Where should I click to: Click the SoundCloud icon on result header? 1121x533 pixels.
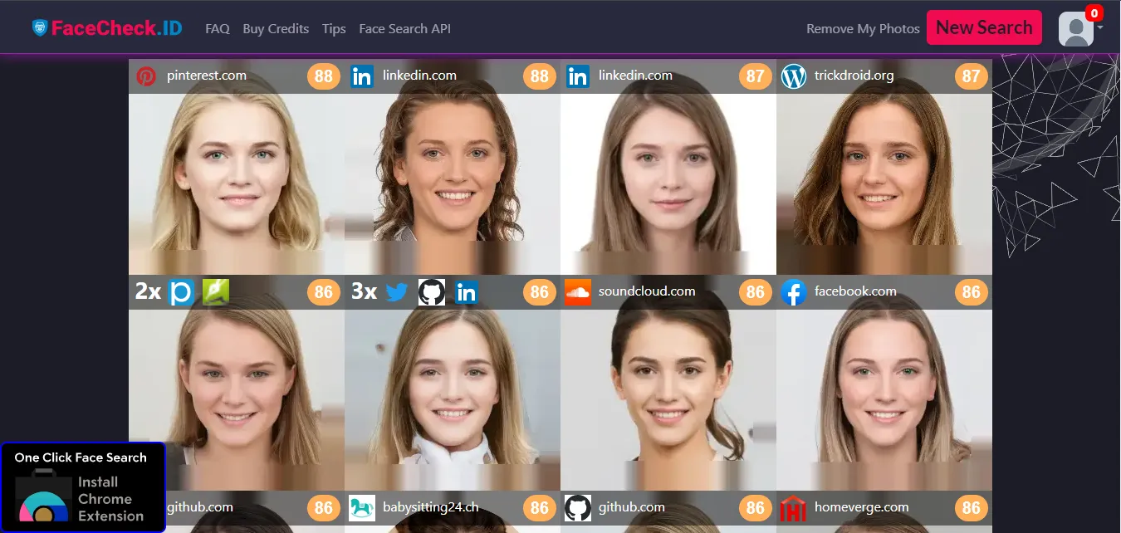[578, 292]
